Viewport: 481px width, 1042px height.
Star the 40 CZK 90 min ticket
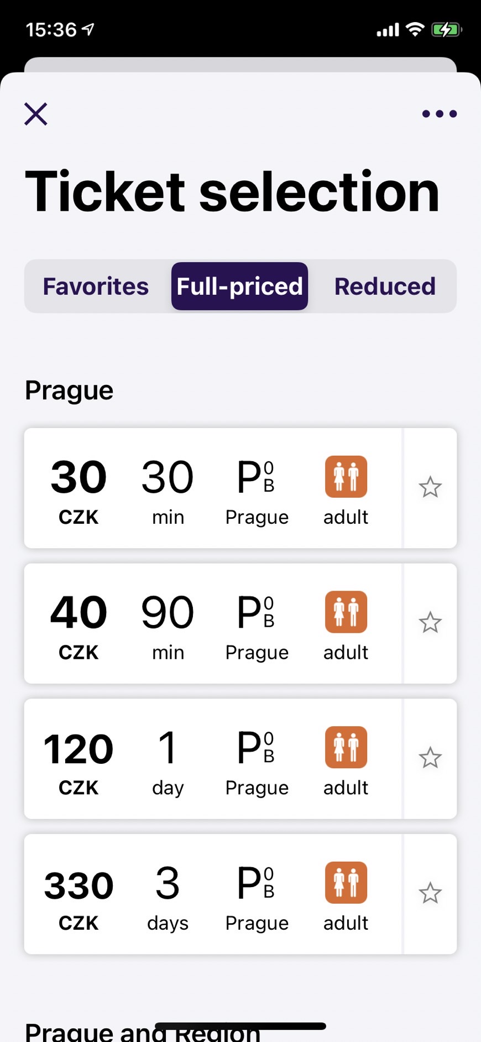pos(430,623)
